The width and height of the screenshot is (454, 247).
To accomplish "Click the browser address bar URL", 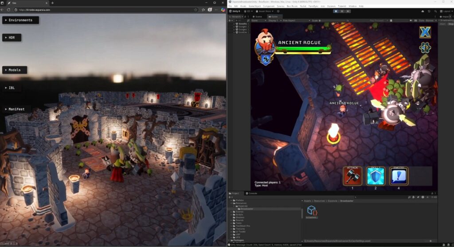I will (35, 10).
